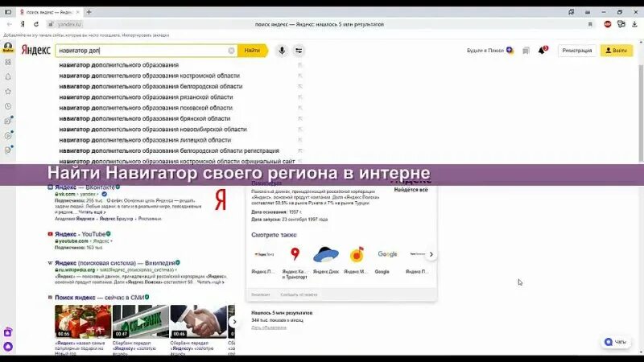The width and height of the screenshot is (644, 362).
Task: Click the Alice assistant icon at sidebar bottom
Action: pyautogui.click(x=8, y=347)
